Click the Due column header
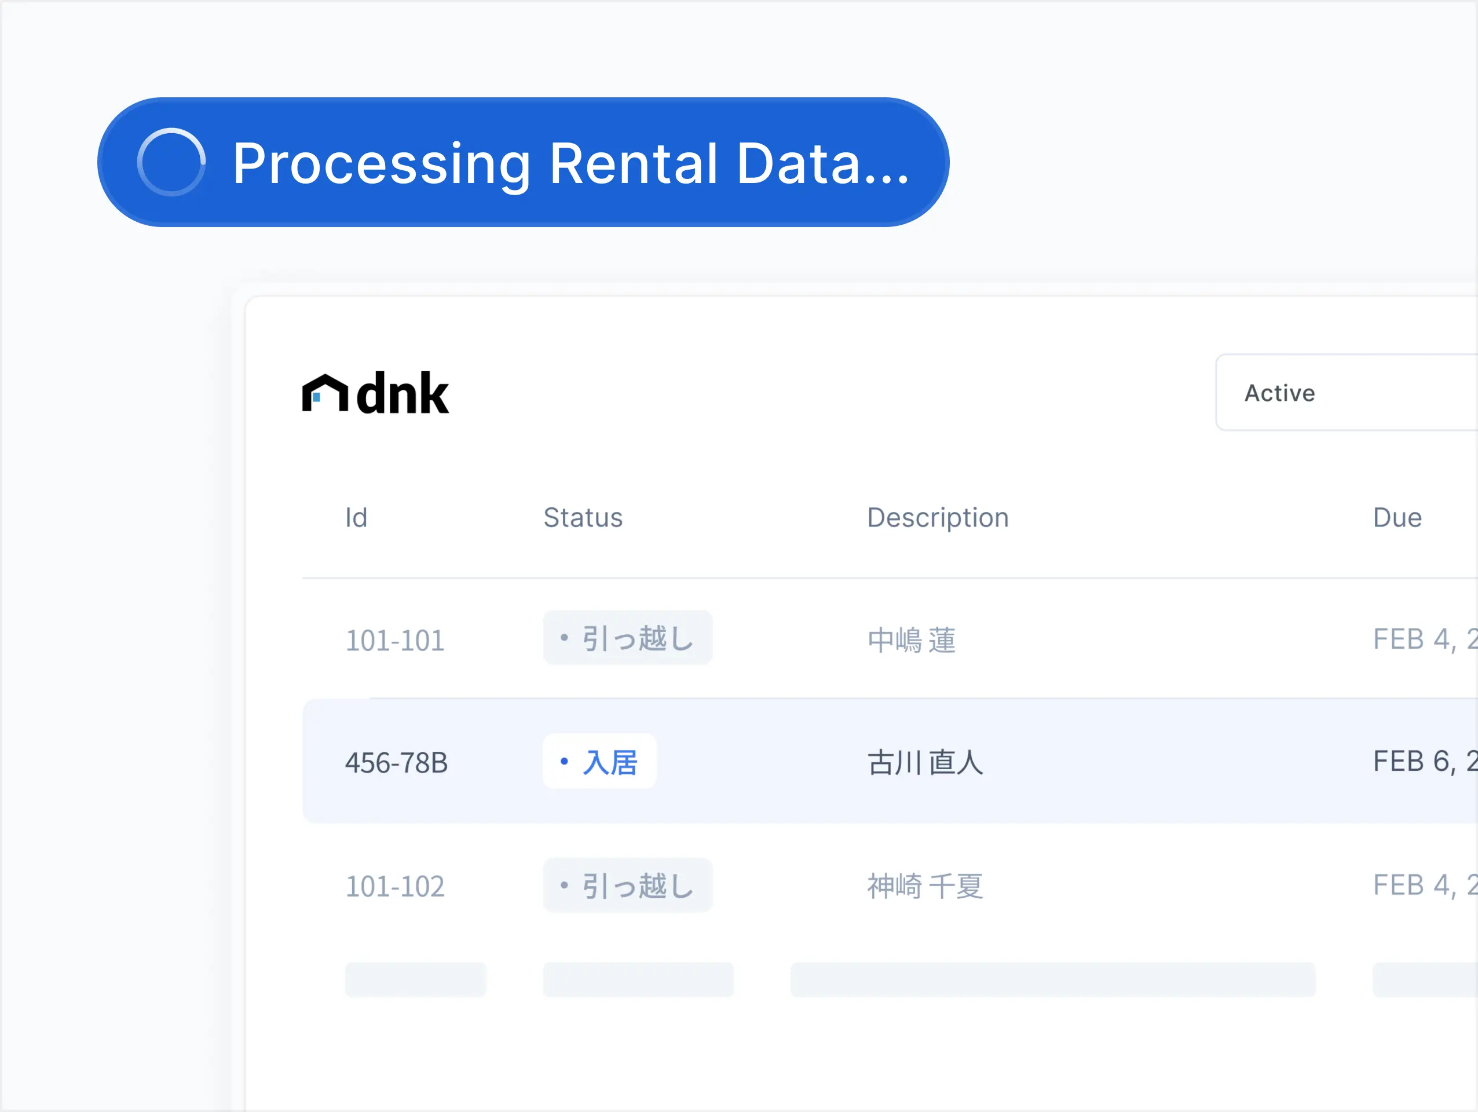 coord(1396,518)
